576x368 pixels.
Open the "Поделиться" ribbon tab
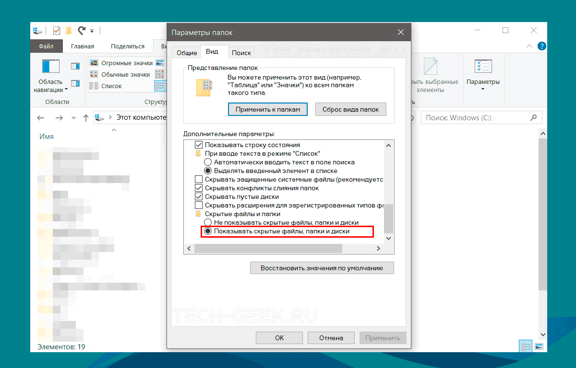[128, 46]
